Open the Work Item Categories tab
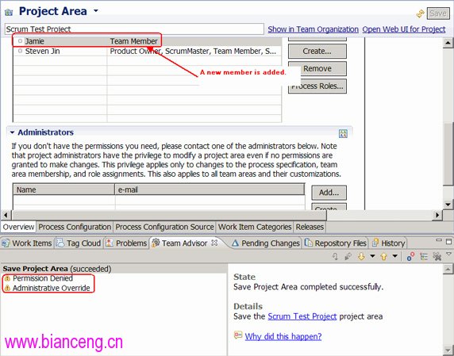Image resolution: width=454 pixels, height=356 pixels. tap(255, 227)
